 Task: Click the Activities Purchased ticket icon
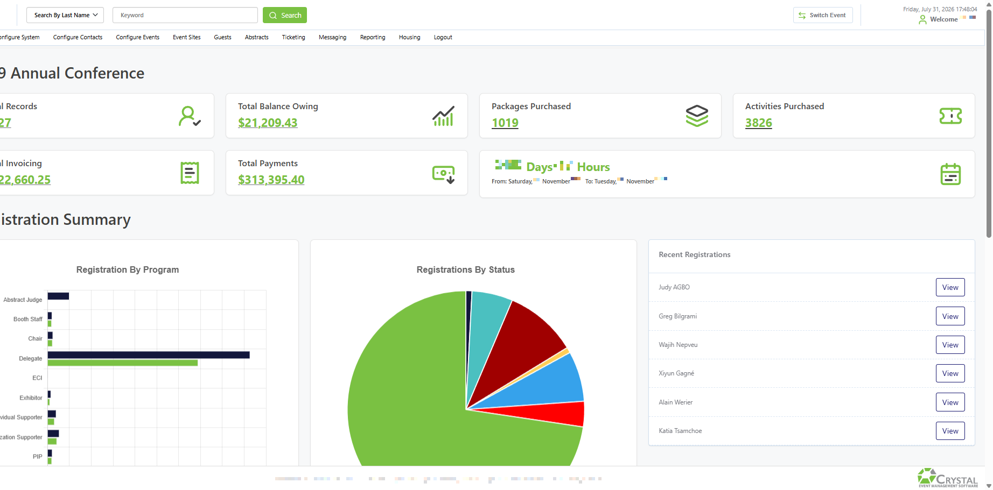(x=950, y=116)
